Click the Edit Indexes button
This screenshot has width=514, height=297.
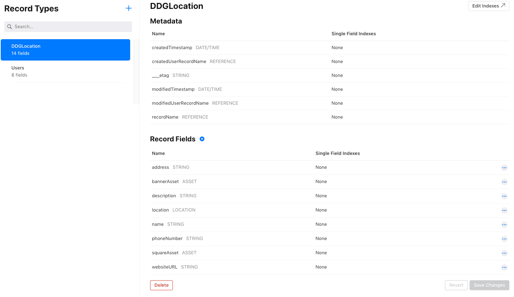tap(488, 6)
